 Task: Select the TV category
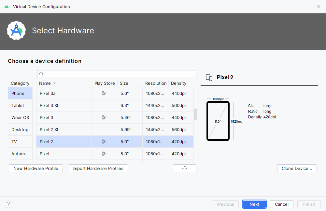coord(20,142)
